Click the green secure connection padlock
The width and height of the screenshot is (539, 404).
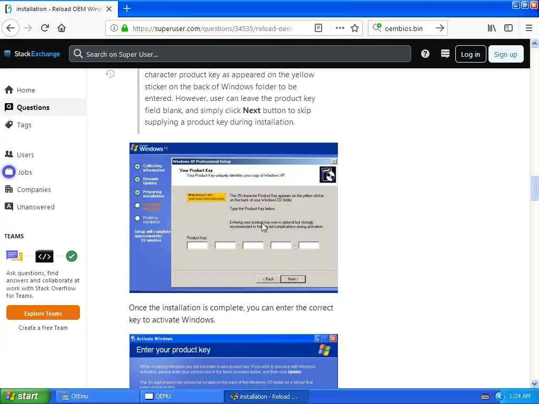pos(125,28)
